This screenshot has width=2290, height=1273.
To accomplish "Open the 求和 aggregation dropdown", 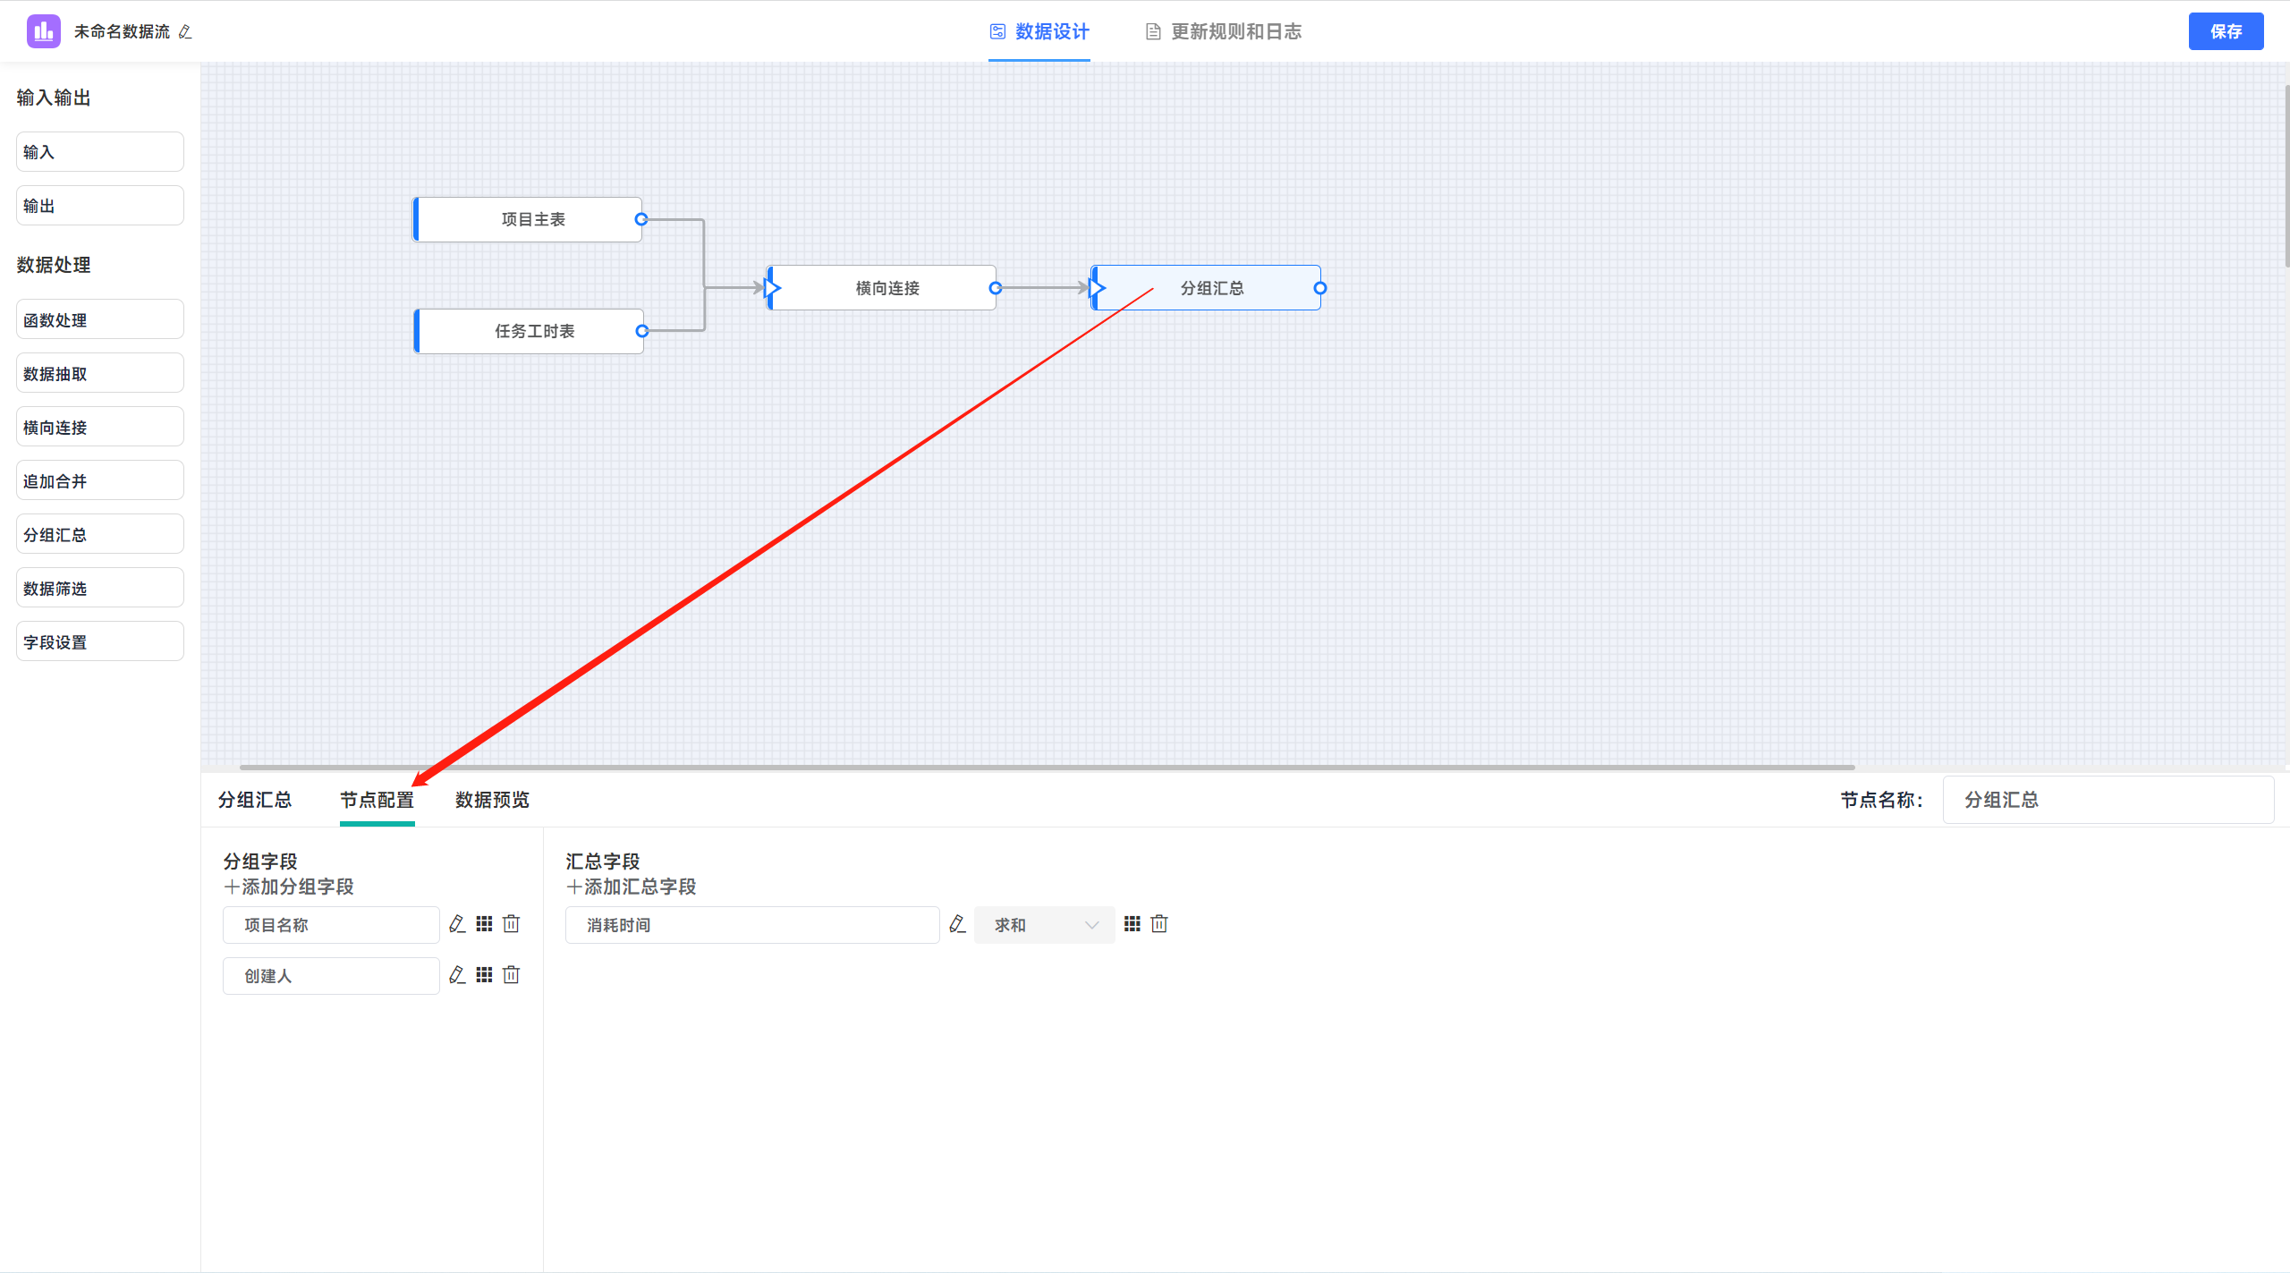I will tap(1044, 925).
